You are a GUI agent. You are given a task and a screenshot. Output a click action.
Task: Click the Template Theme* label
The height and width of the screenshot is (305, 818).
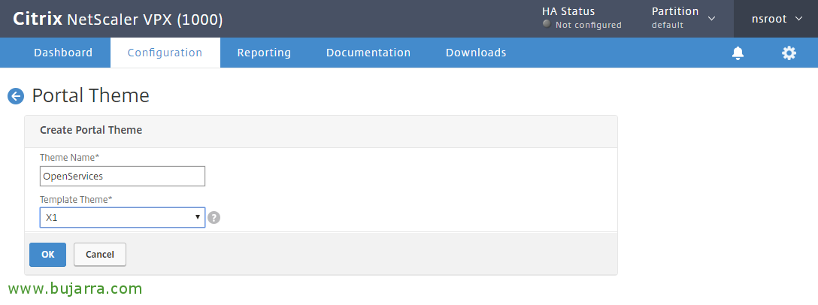tap(76, 199)
